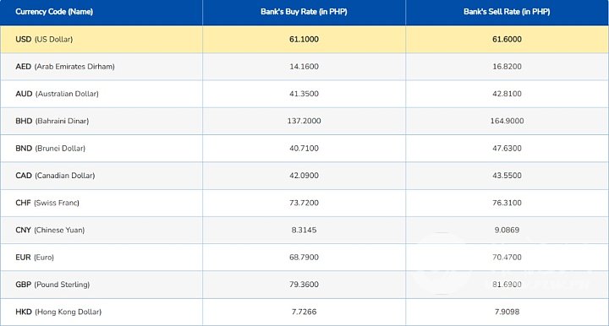Click the Bank's Buy Rate (in PHP) header

(304, 12)
